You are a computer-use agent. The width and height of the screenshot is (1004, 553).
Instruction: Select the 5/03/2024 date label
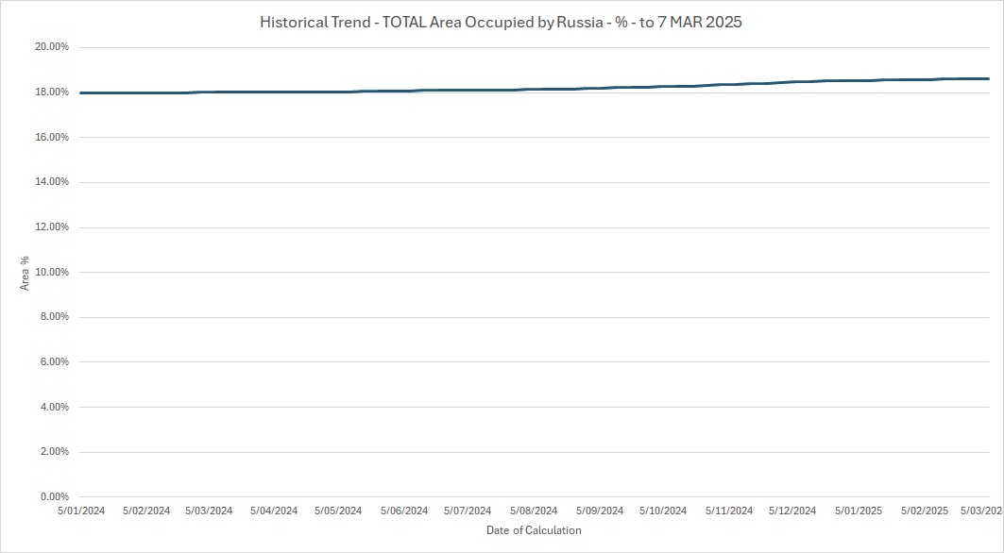[209, 511]
